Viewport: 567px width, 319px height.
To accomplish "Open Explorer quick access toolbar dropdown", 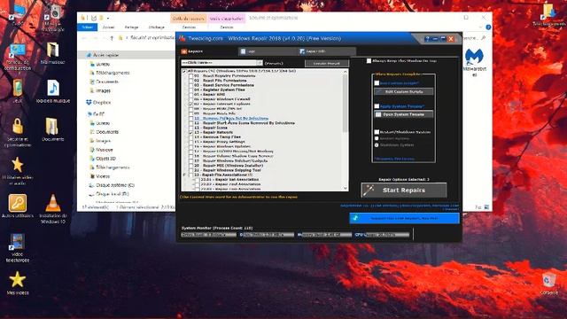I will pyautogui.click(x=108, y=18).
